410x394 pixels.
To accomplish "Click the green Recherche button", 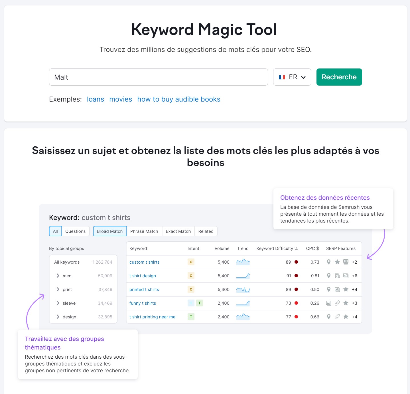I will pyautogui.click(x=339, y=77).
